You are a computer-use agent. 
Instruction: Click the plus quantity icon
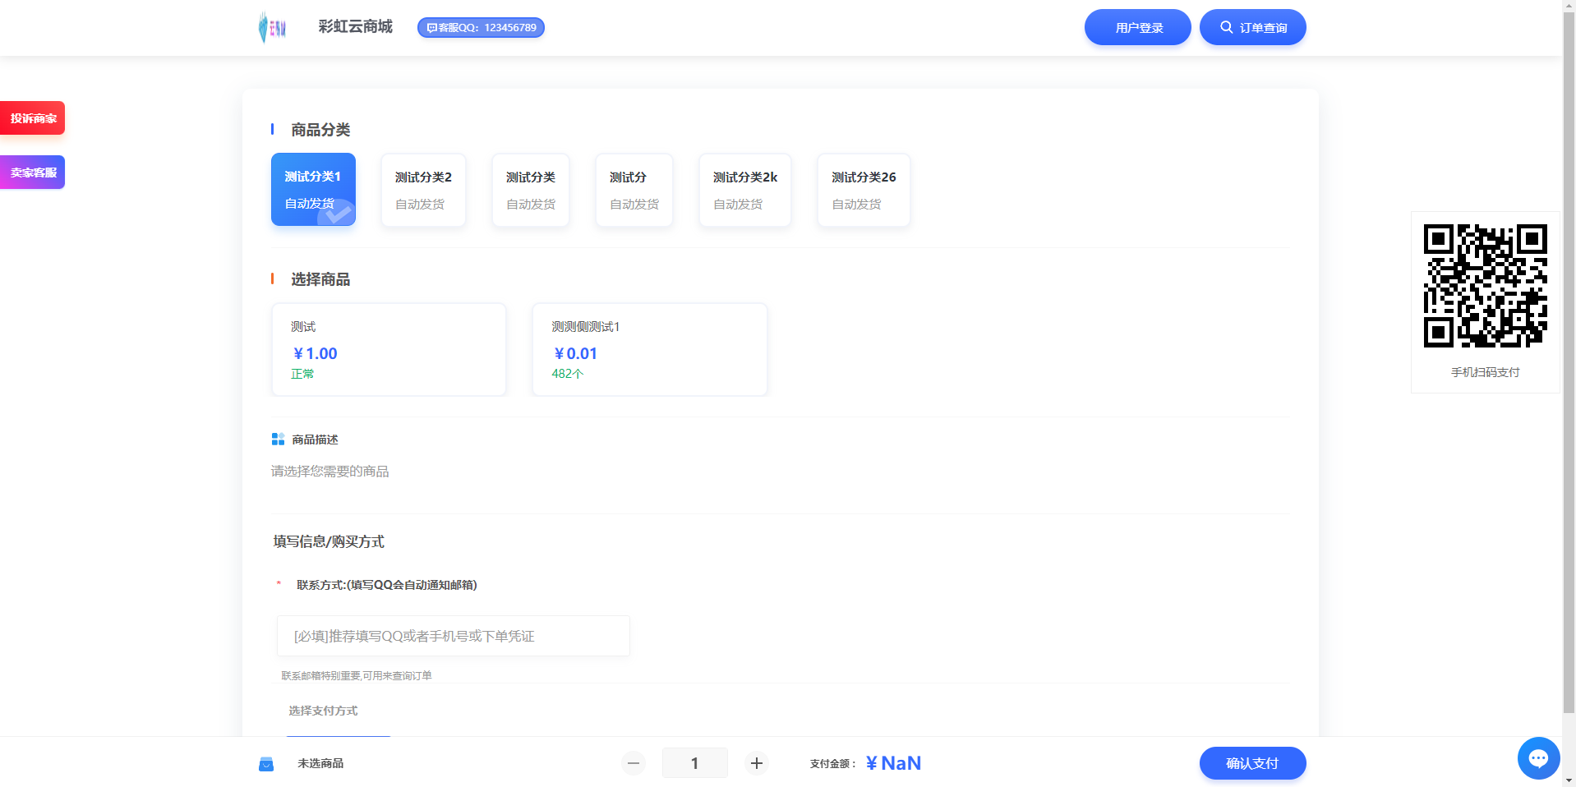756,763
